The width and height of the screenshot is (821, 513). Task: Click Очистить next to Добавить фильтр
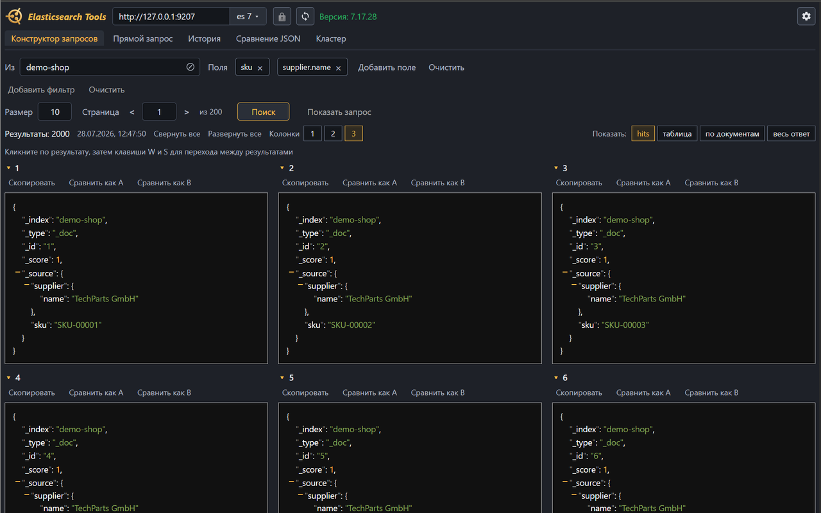tap(106, 90)
